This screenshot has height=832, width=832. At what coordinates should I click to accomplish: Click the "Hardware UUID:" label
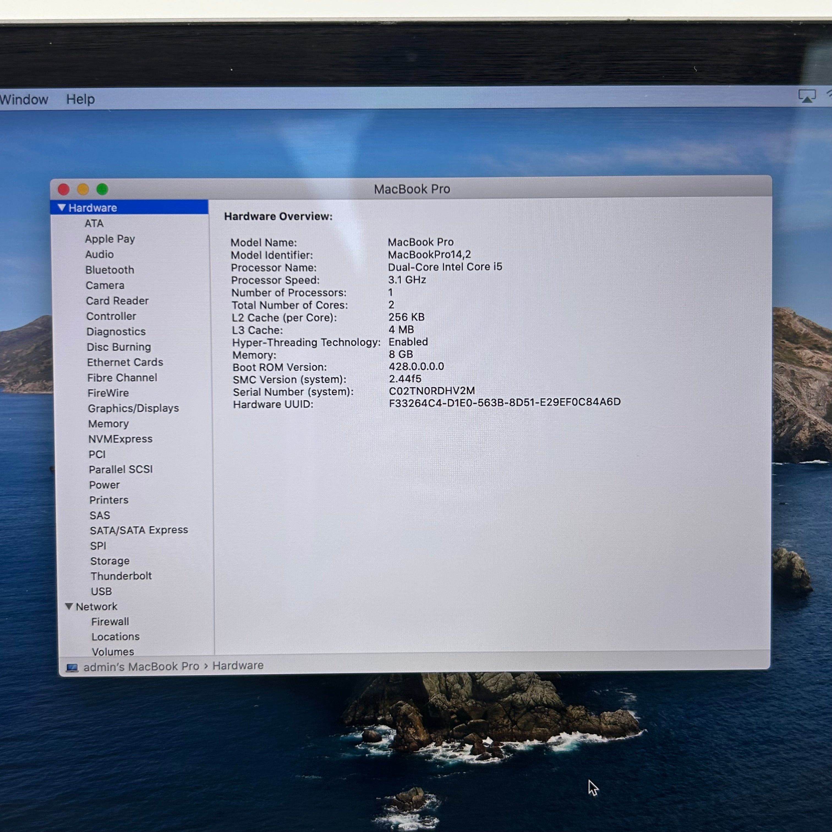point(273,404)
